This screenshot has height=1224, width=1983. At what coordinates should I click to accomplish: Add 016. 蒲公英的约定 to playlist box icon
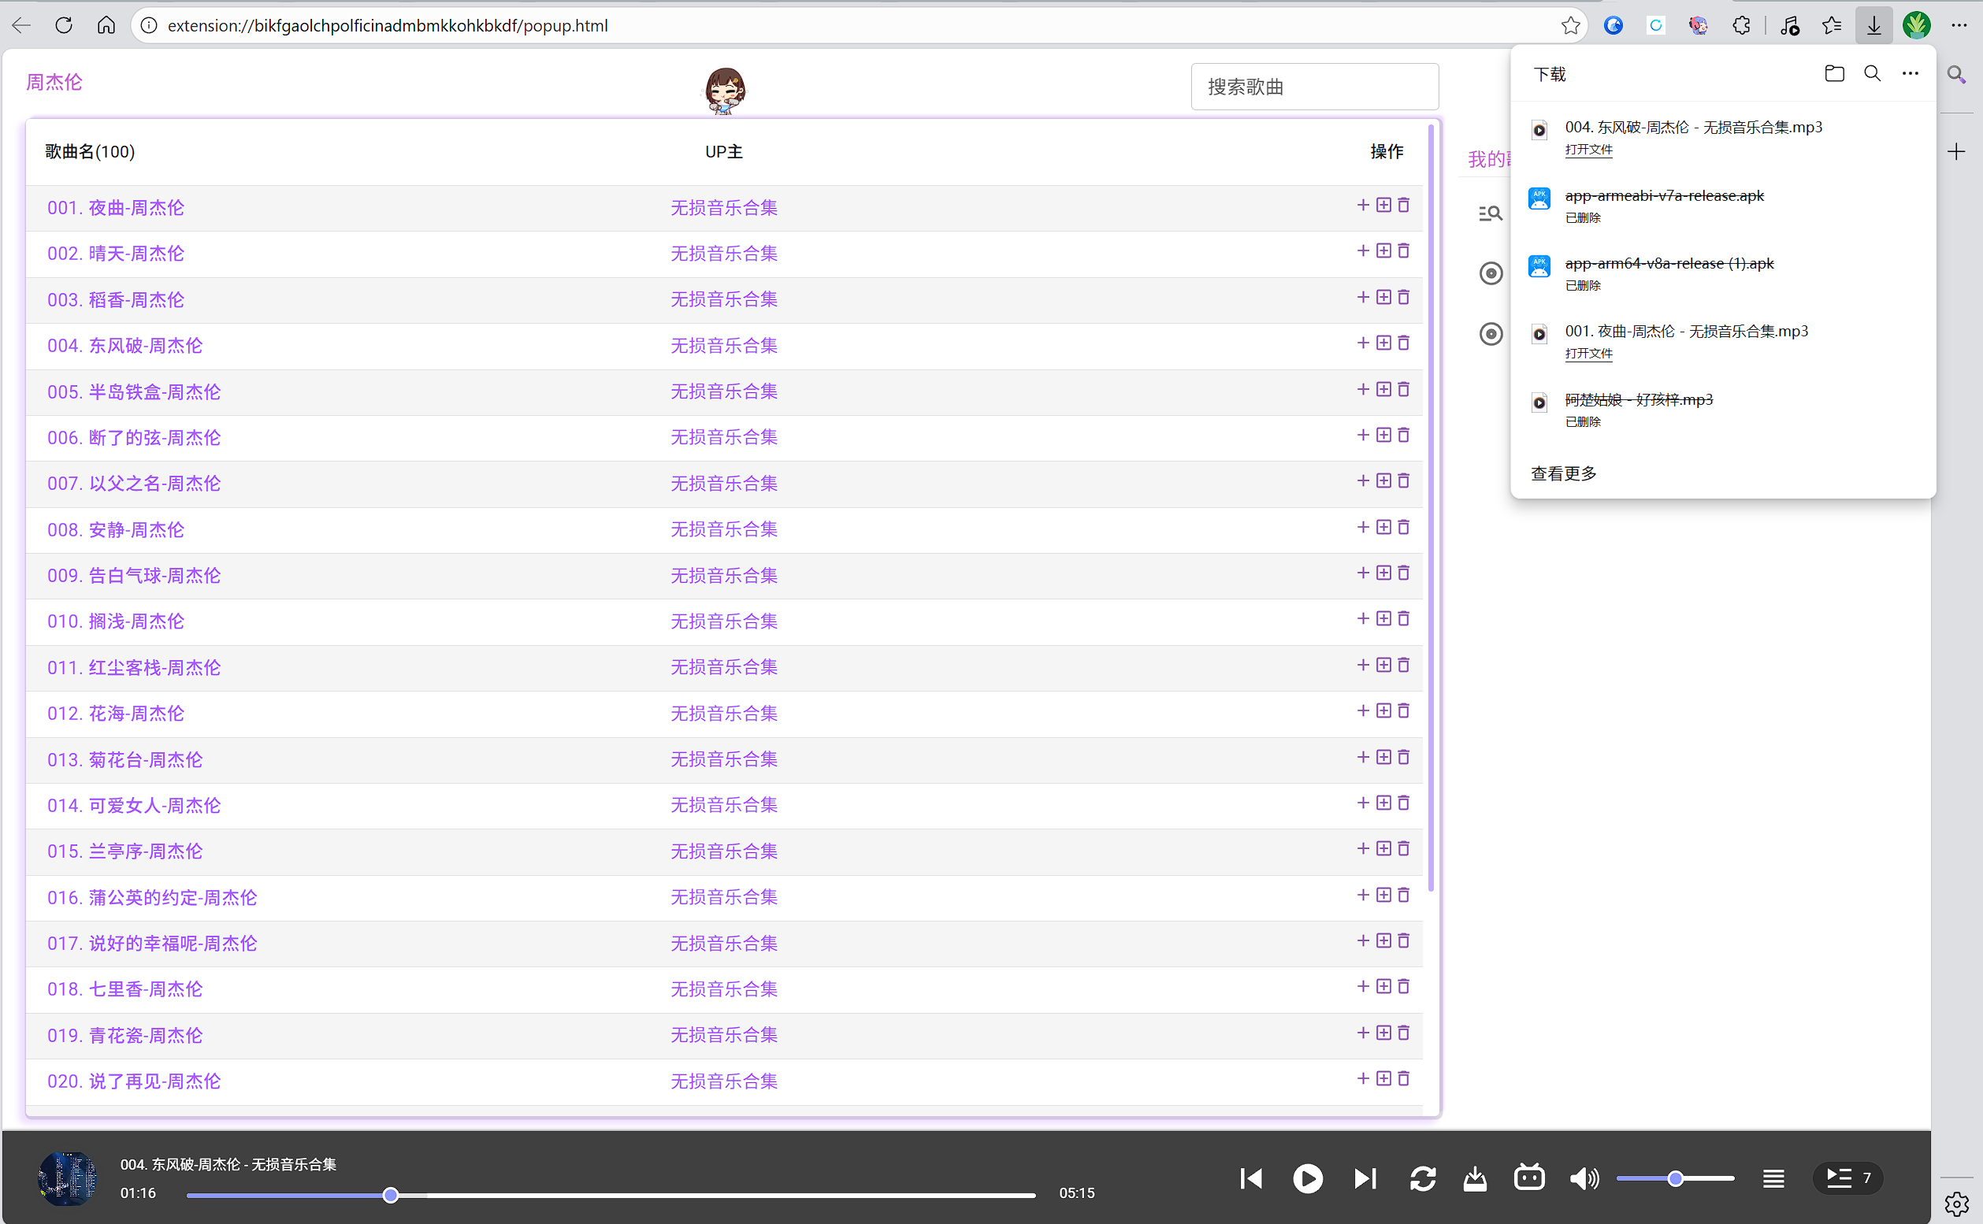pos(1383,895)
